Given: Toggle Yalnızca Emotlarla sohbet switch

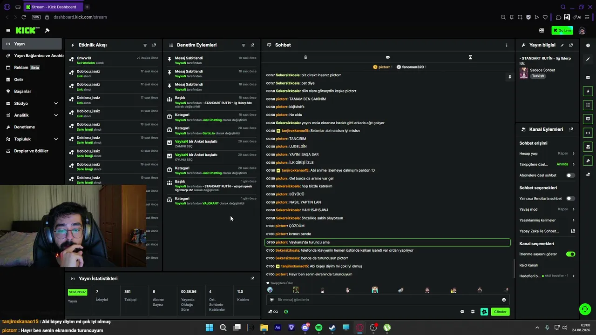Looking at the screenshot, I should pyautogui.click(x=570, y=199).
